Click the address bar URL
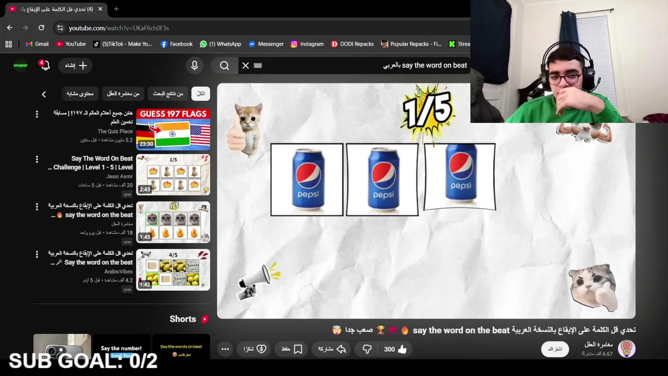Screen dimensions: 668x376 coord(118,28)
